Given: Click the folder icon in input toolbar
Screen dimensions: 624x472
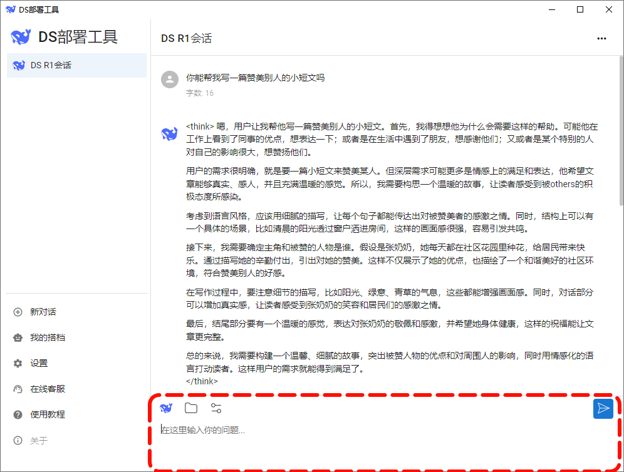Looking at the screenshot, I should pos(191,408).
